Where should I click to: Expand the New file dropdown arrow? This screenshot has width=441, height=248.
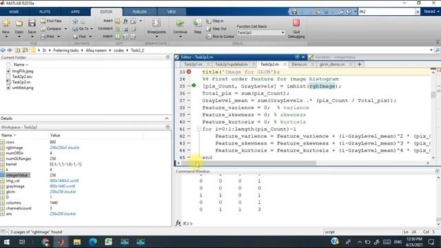pos(6,37)
